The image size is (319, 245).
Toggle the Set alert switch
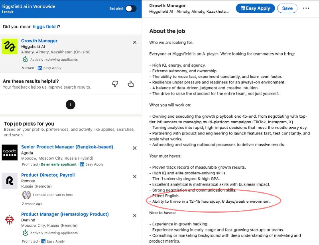point(130,8)
